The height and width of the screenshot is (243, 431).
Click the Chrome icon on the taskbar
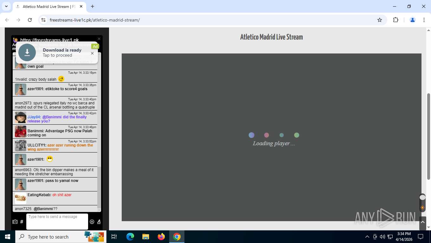(x=177, y=237)
